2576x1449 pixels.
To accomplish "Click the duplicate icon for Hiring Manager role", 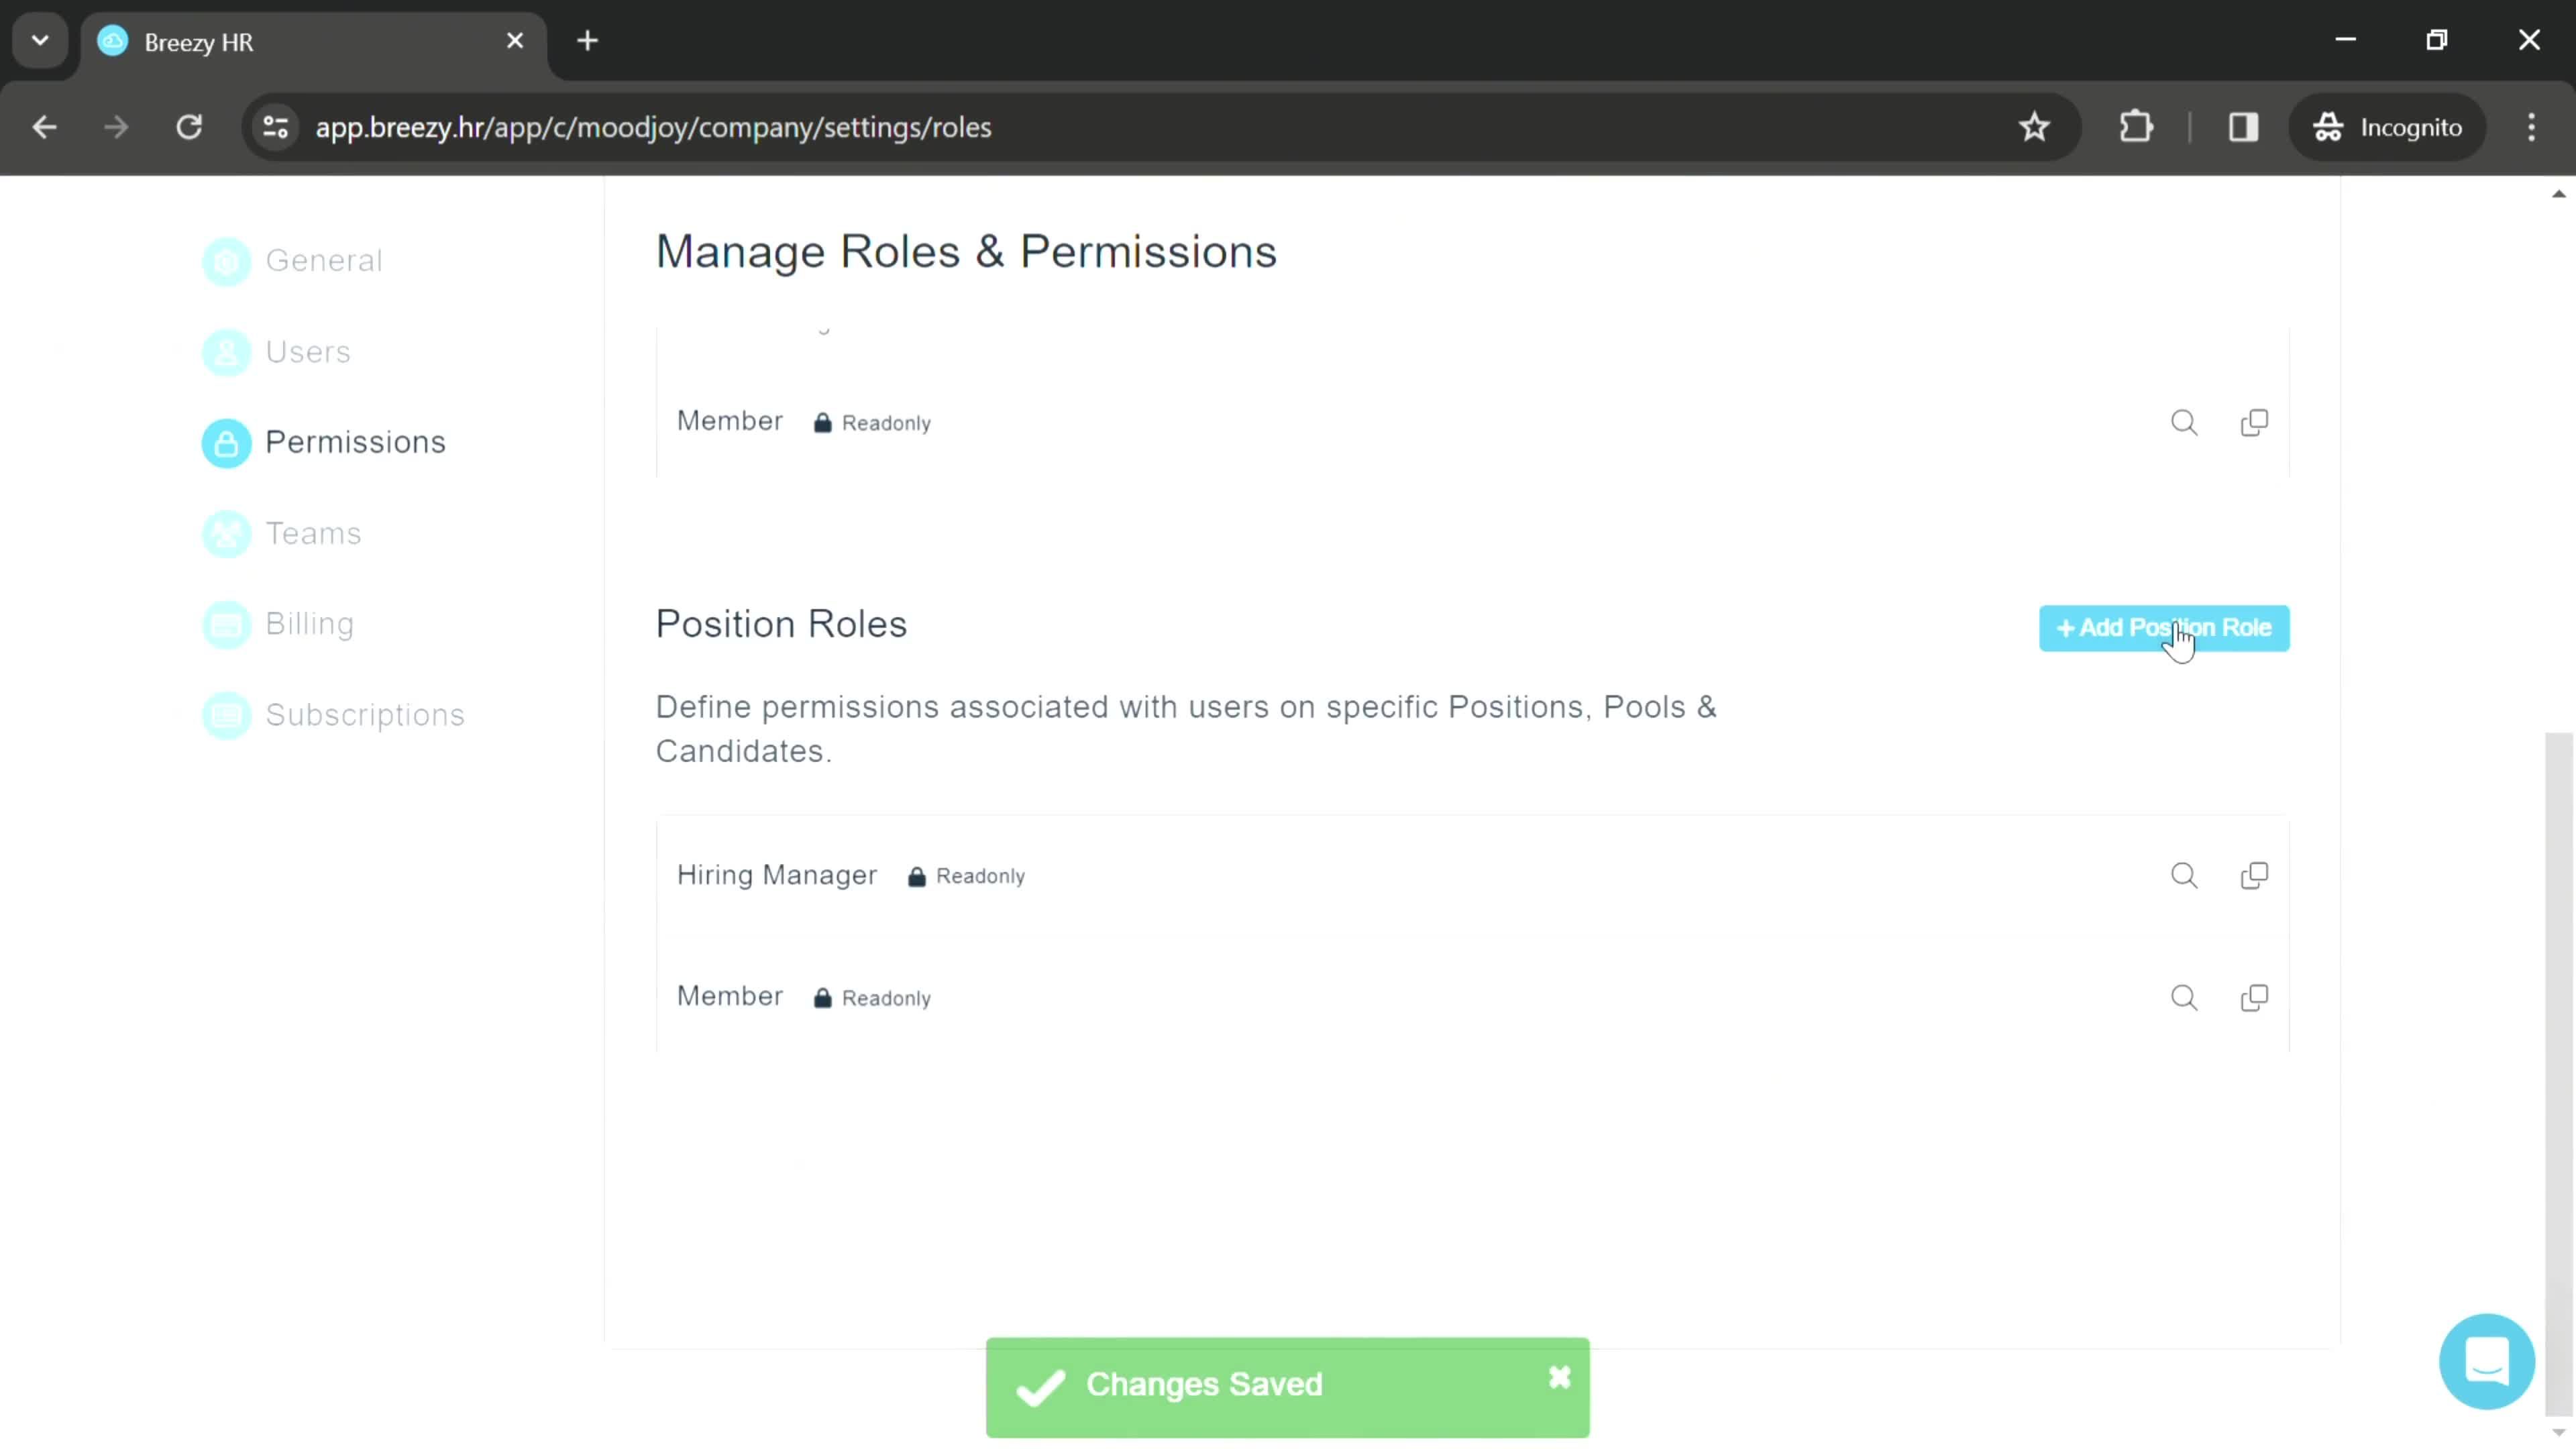I will click(2256, 874).
